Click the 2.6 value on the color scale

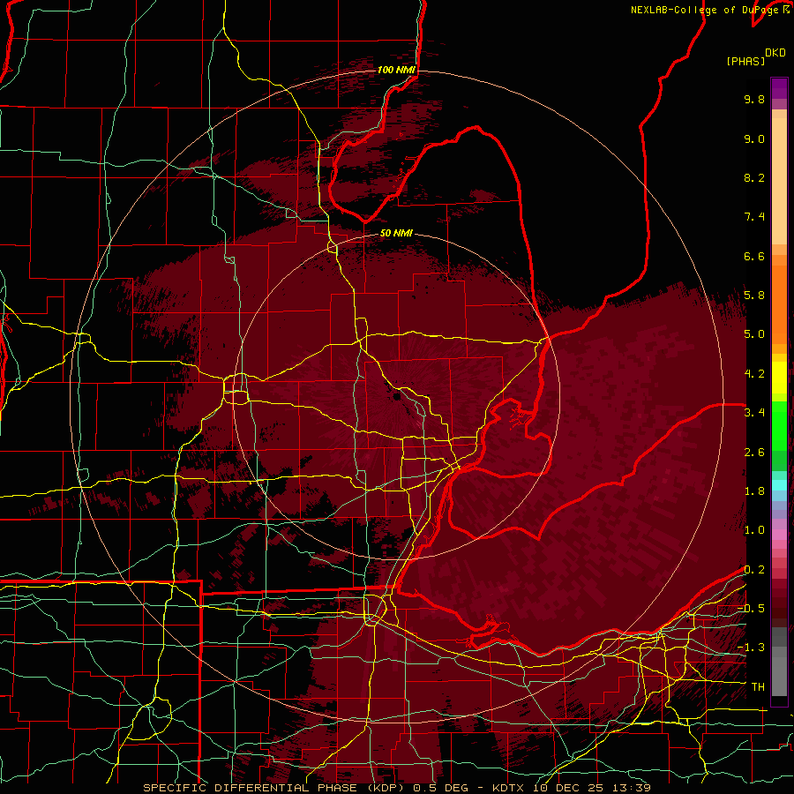(754, 453)
